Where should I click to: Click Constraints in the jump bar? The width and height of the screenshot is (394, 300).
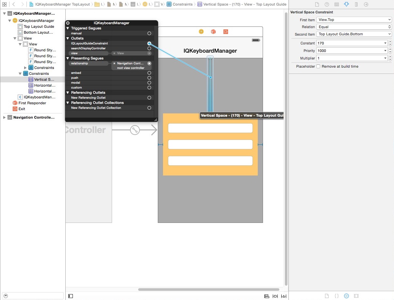(182, 4)
